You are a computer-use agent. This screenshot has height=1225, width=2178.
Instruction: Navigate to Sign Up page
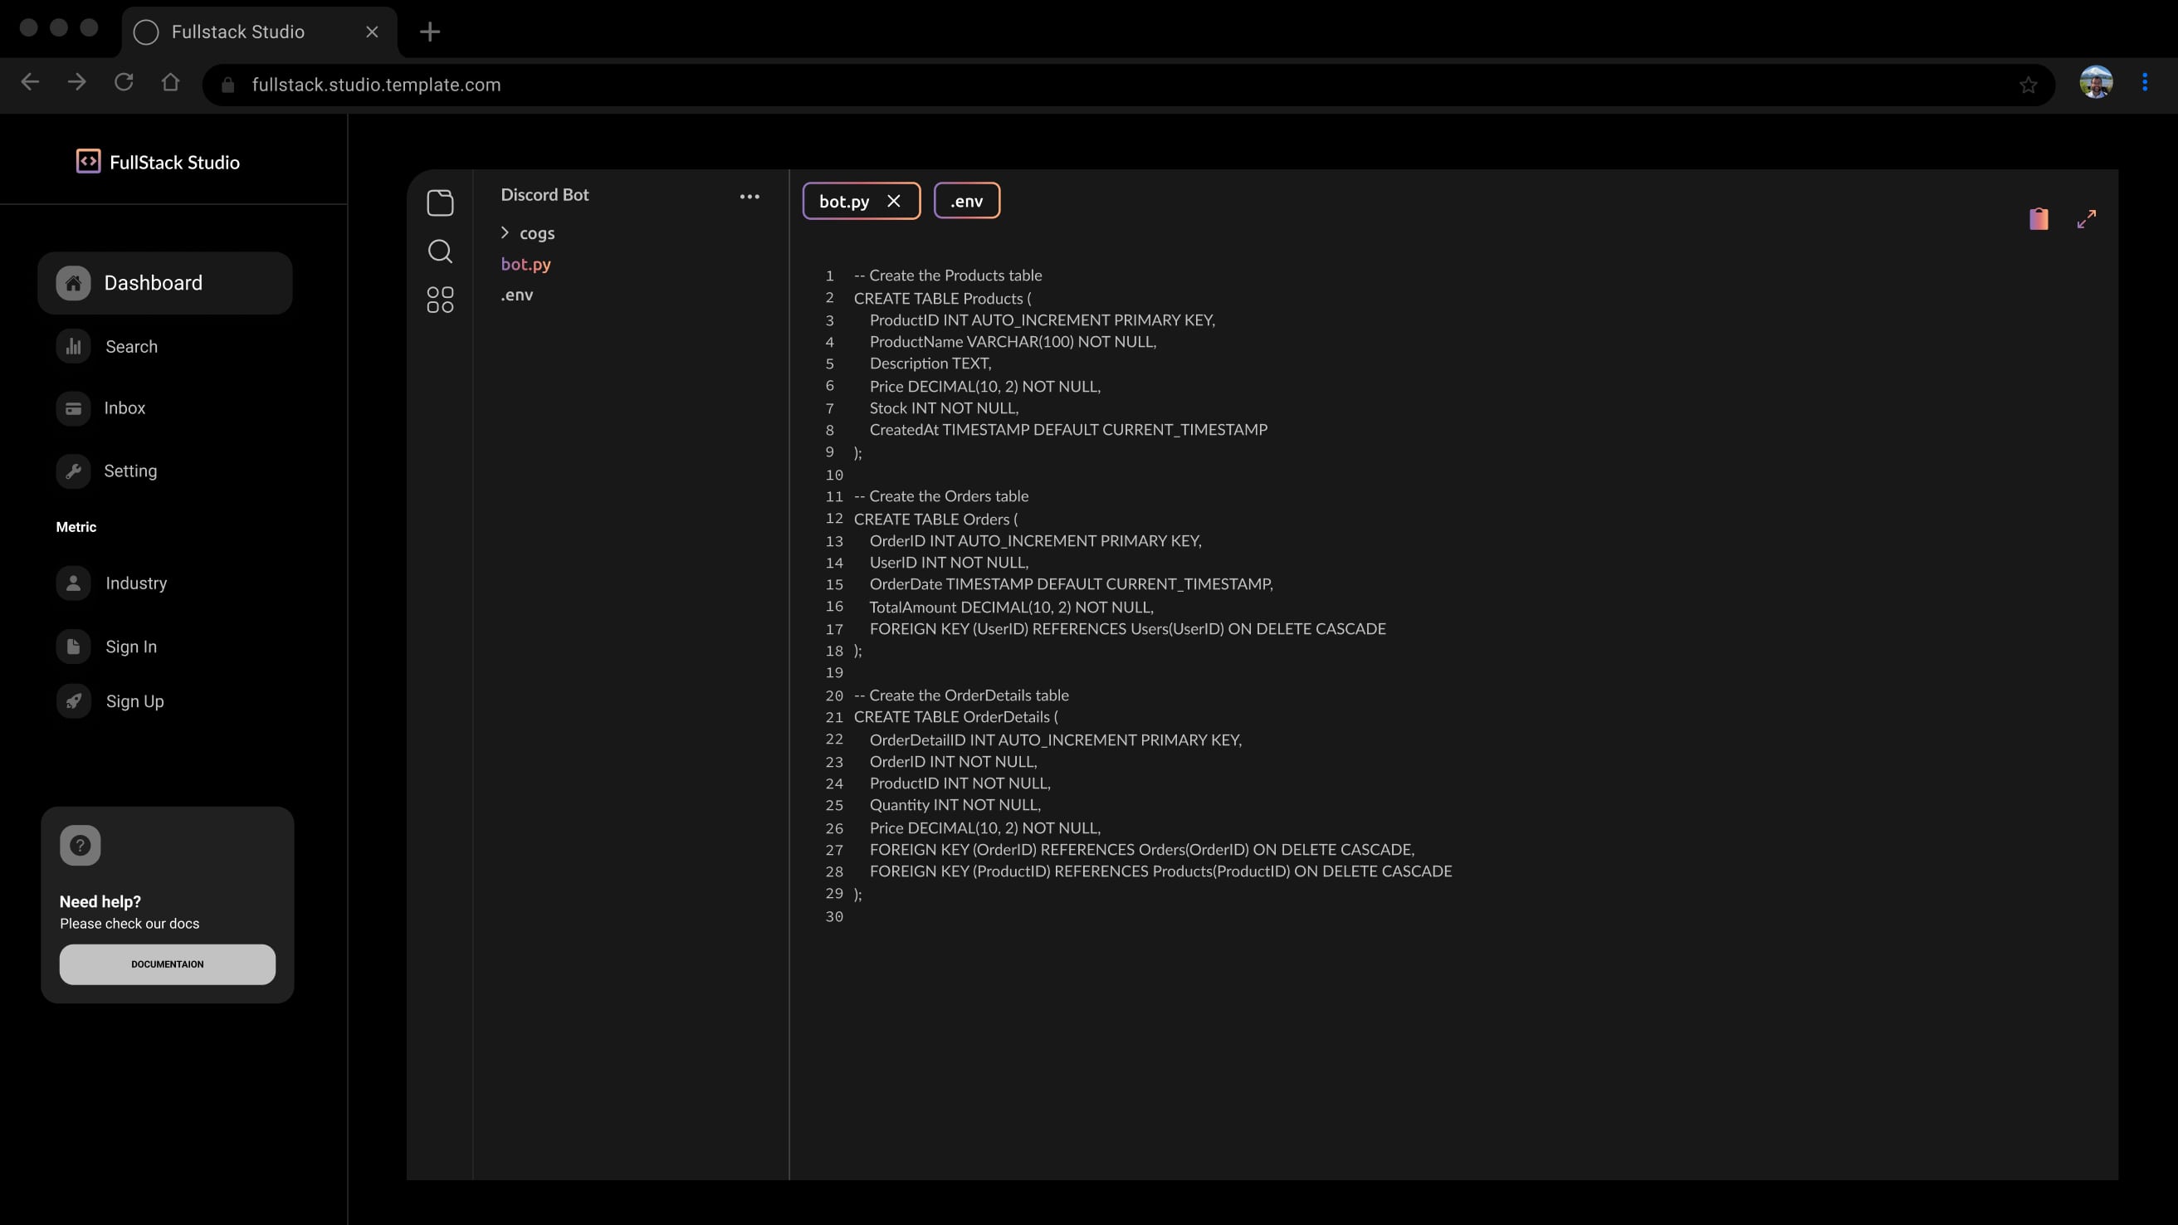[134, 701]
